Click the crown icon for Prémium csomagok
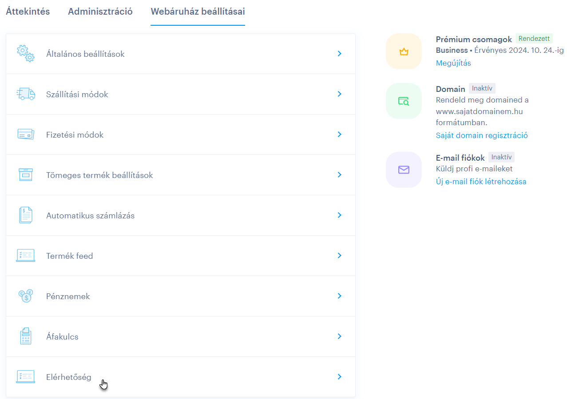The image size is (567, 399). click(x=404, y=52)
